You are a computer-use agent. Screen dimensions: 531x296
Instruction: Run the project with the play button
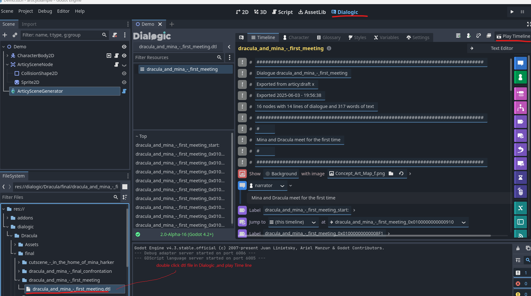[512, 12]
